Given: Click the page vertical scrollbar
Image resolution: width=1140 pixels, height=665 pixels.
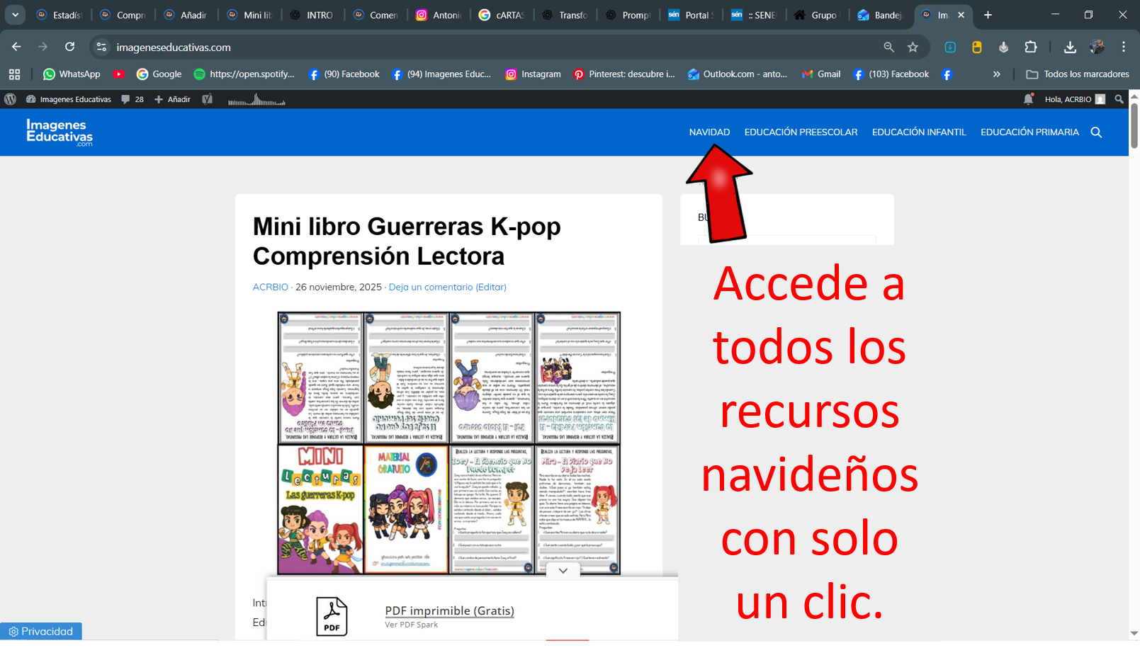Looking at the screenshot, I should pos(1134,125).
